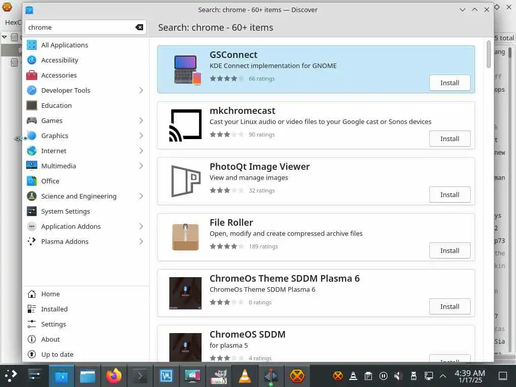The height and width of the screenshot is (387, 516).
Task: Launch Firefox from the taskbar
Action: click(x=114, y=376)
